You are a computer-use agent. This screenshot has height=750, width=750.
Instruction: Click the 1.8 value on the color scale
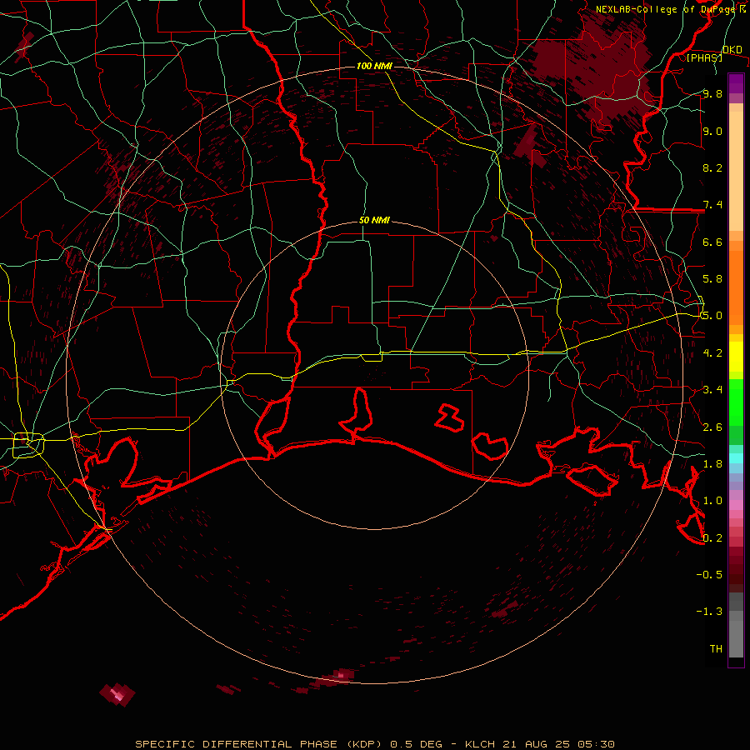712,464
